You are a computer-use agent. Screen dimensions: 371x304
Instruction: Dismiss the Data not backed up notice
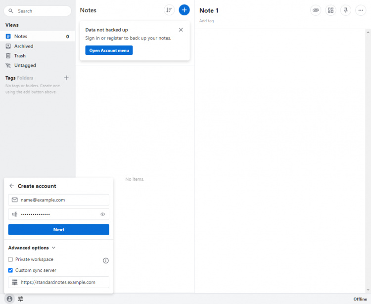181,30
